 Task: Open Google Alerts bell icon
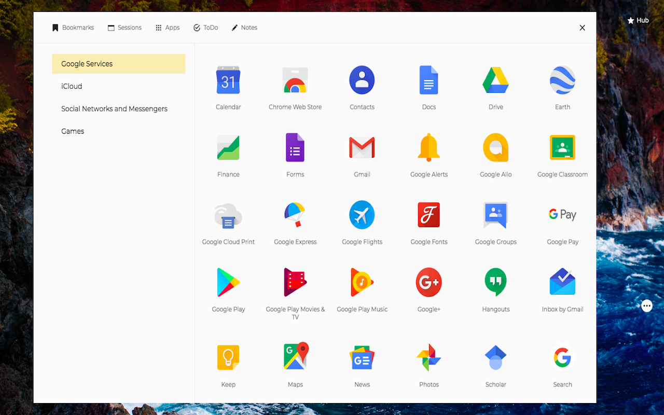point(429,148)
